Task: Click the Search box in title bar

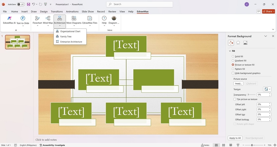Action: coord(140,4)
